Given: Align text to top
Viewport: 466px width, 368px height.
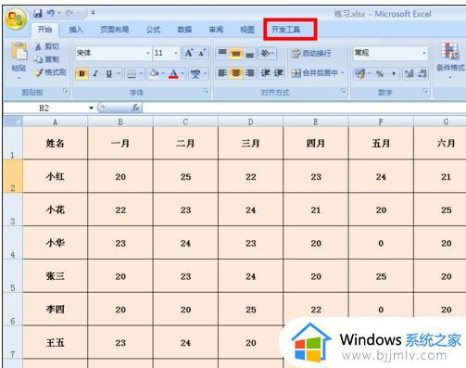Looking at the screenshot, I should point(222,53).
